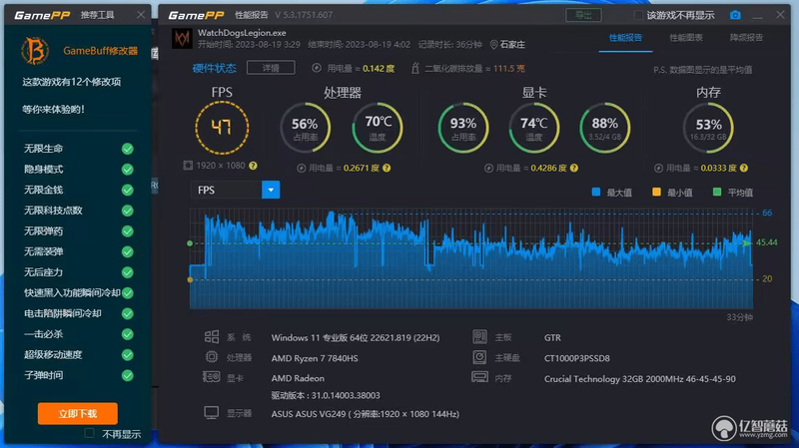Viewport: 799px width, 448px height.
Task: Click the 电击陷阱瞬间冷却 cheat item
Action: coord(63,313)
